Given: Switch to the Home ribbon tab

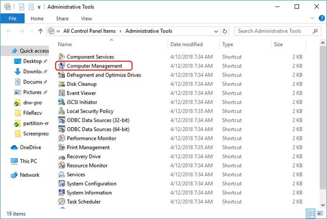Looking at the screenshot, I should click(x=37, y=19).
